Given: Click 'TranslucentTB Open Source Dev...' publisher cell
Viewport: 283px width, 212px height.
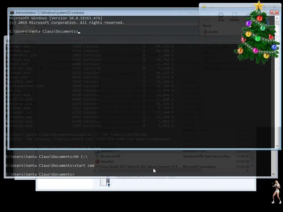Looking at the screenshot, I should click(x=207, y=156).
